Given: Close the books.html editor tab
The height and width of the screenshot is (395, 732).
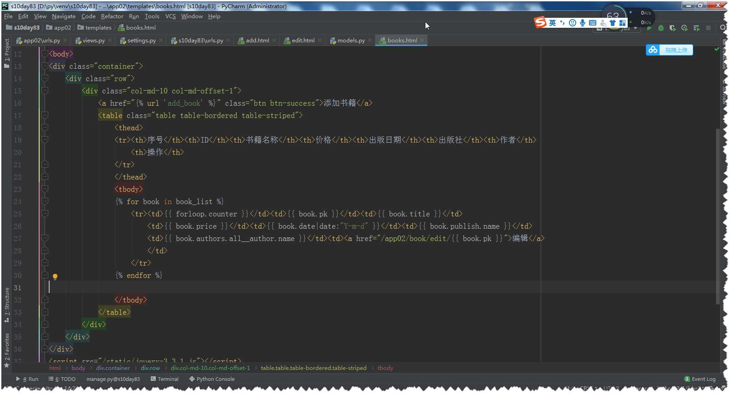Looking at the screenshot, I should click(x=422, y=40).
